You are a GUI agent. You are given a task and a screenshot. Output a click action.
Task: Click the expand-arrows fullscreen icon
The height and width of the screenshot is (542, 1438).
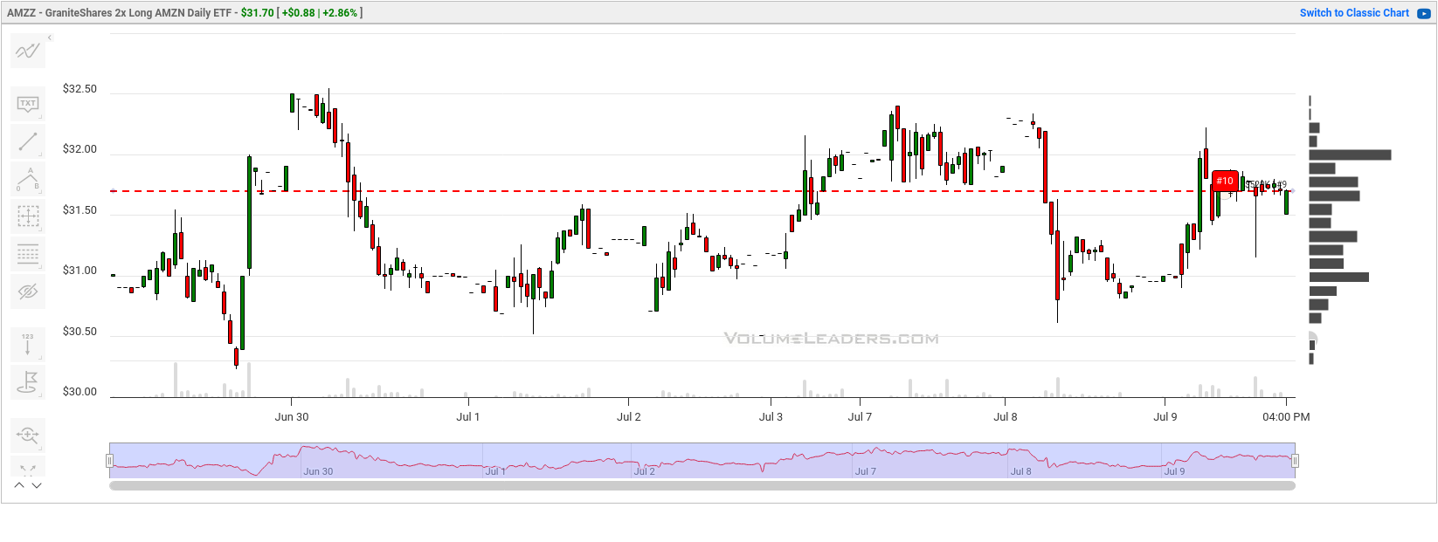pos(28,470)
